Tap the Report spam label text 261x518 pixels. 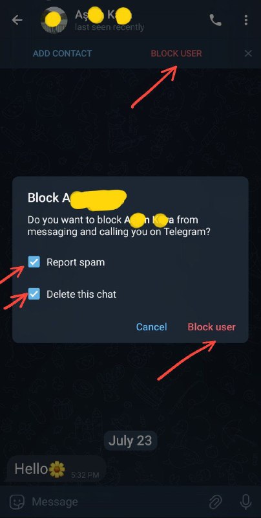[76, 262]
